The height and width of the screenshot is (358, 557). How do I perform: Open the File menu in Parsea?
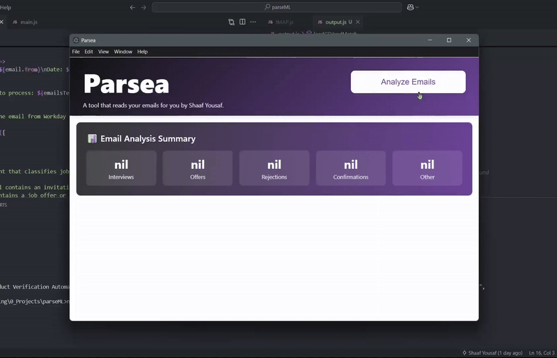pos(76,51)
